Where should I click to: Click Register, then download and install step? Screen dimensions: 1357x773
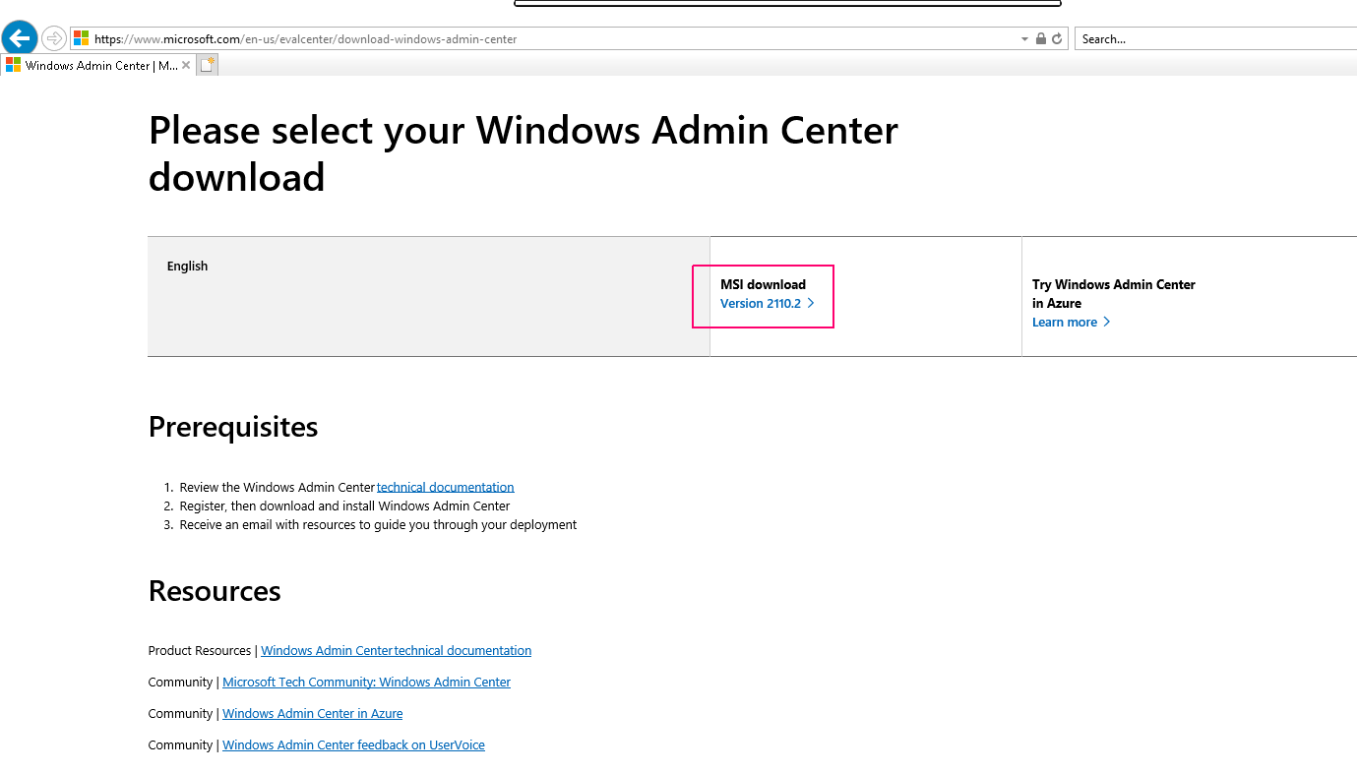click(344, 506)
